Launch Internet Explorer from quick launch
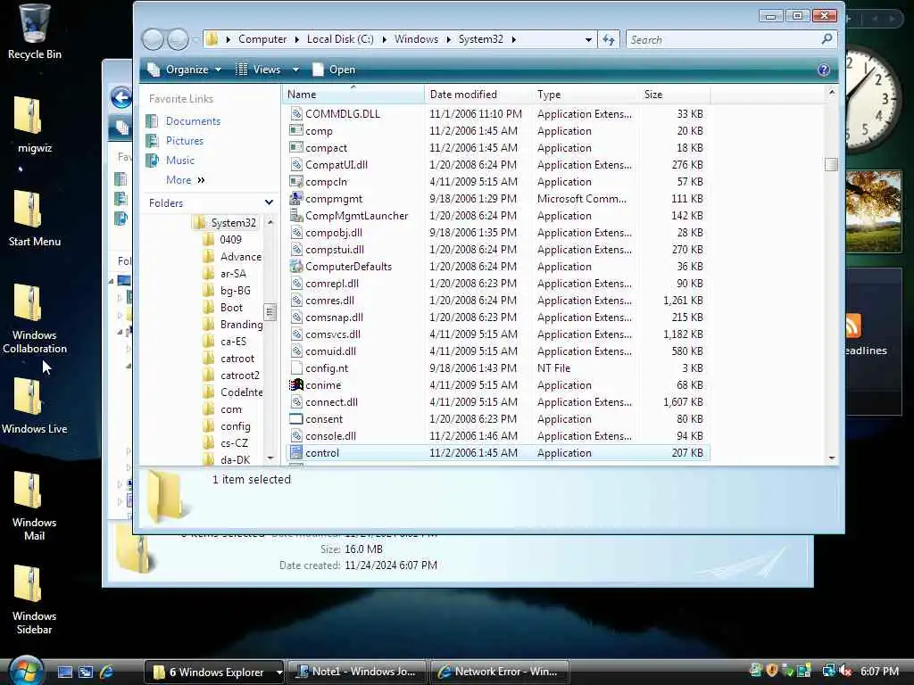The image size is (914, 685). 107,672
